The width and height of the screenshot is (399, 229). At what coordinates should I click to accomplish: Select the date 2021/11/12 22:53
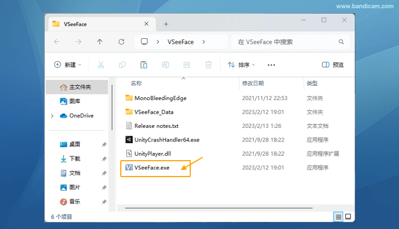[x=265, y=98]
